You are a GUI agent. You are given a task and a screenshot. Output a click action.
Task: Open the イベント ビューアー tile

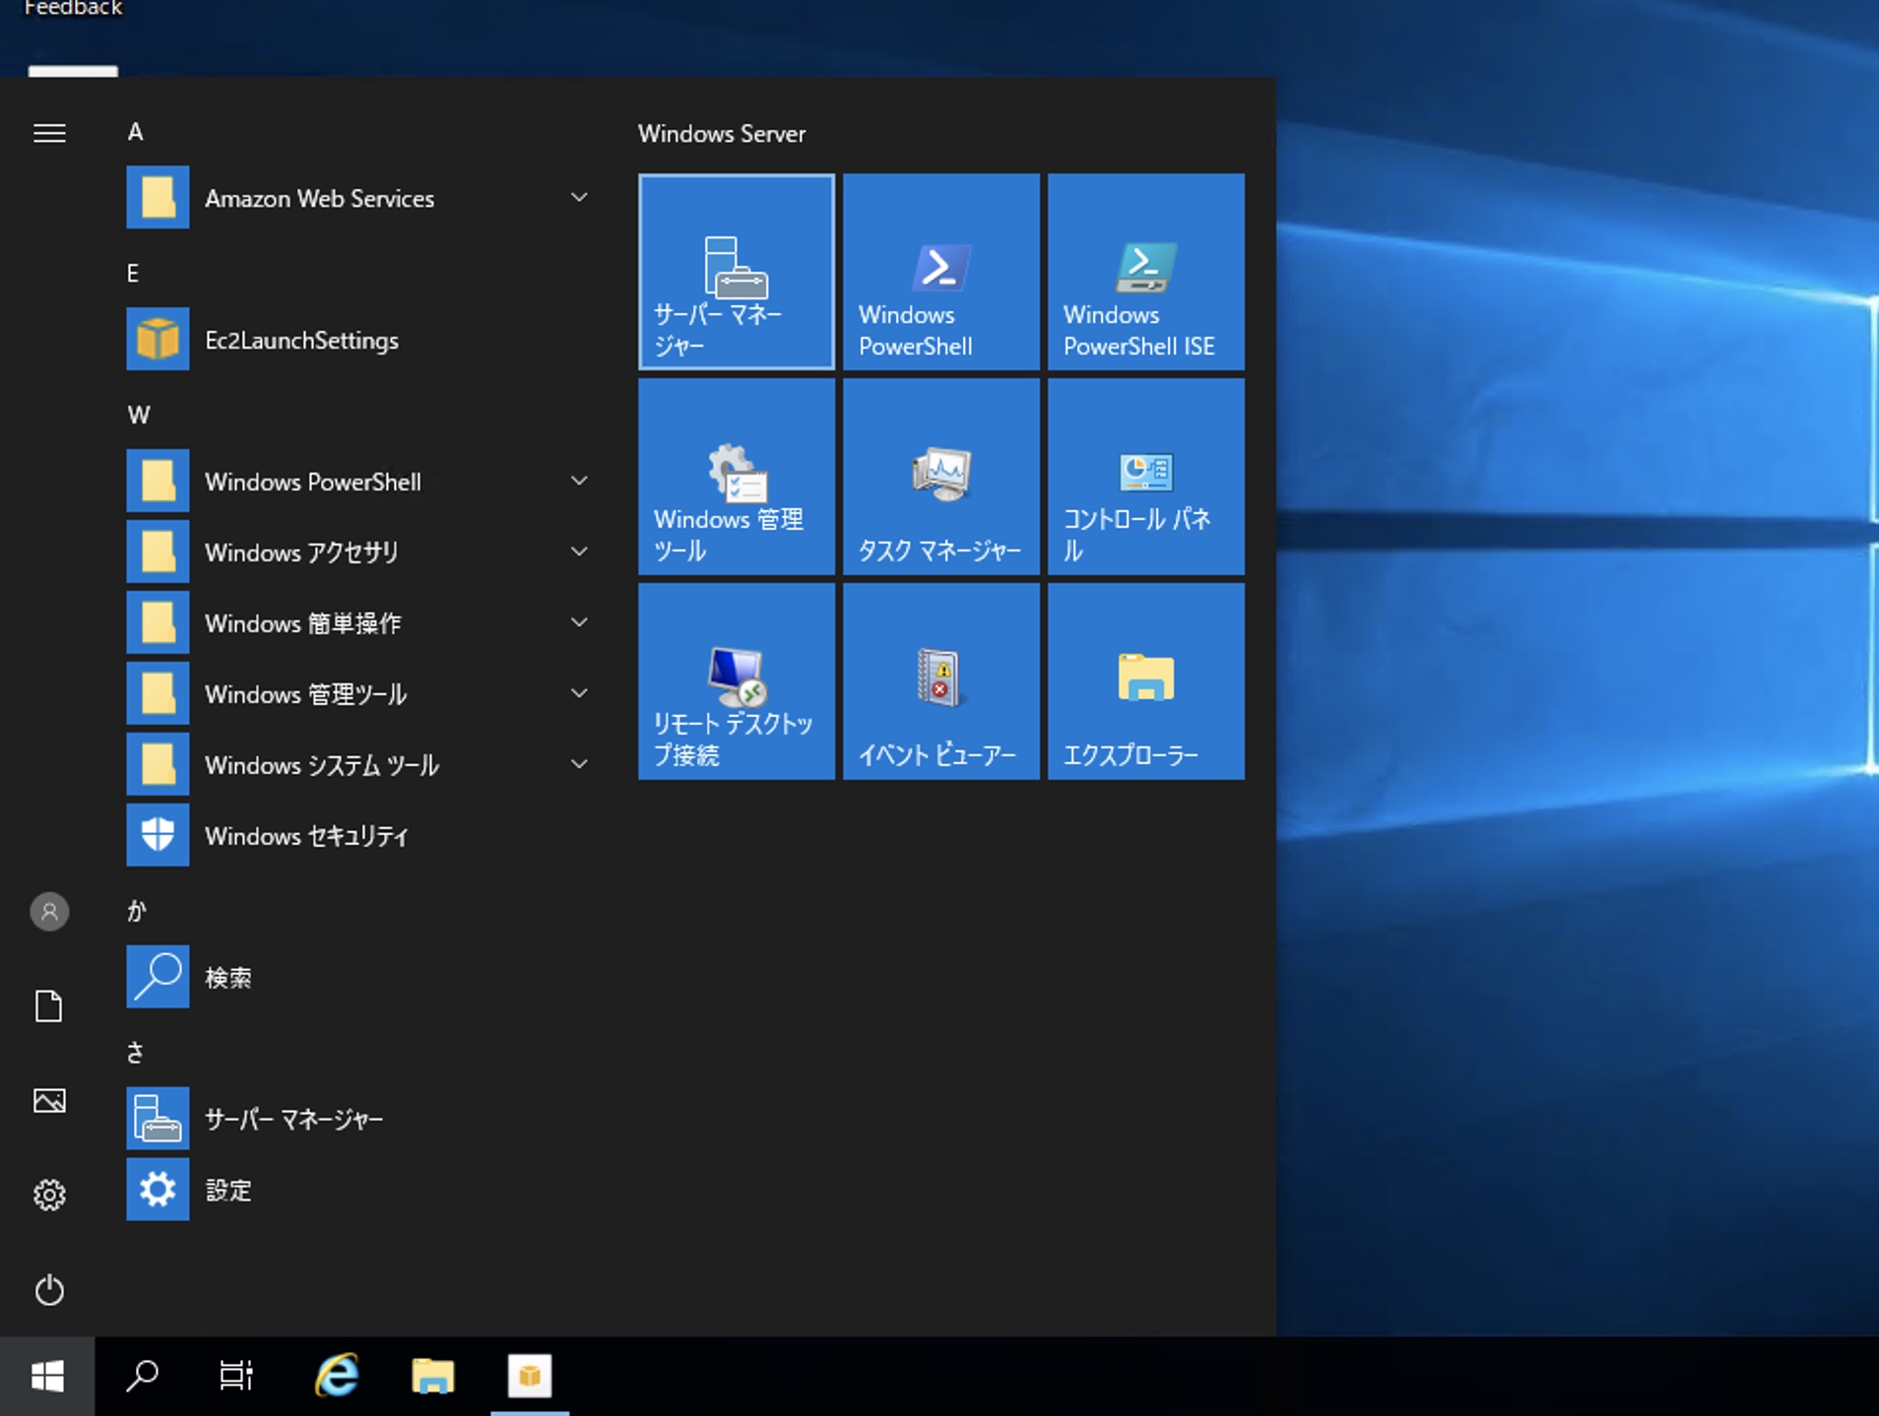(939, 681)
